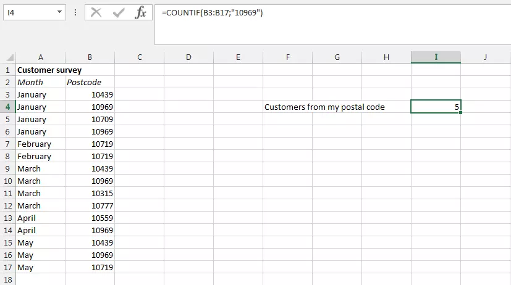Select row 17 header

8,267
